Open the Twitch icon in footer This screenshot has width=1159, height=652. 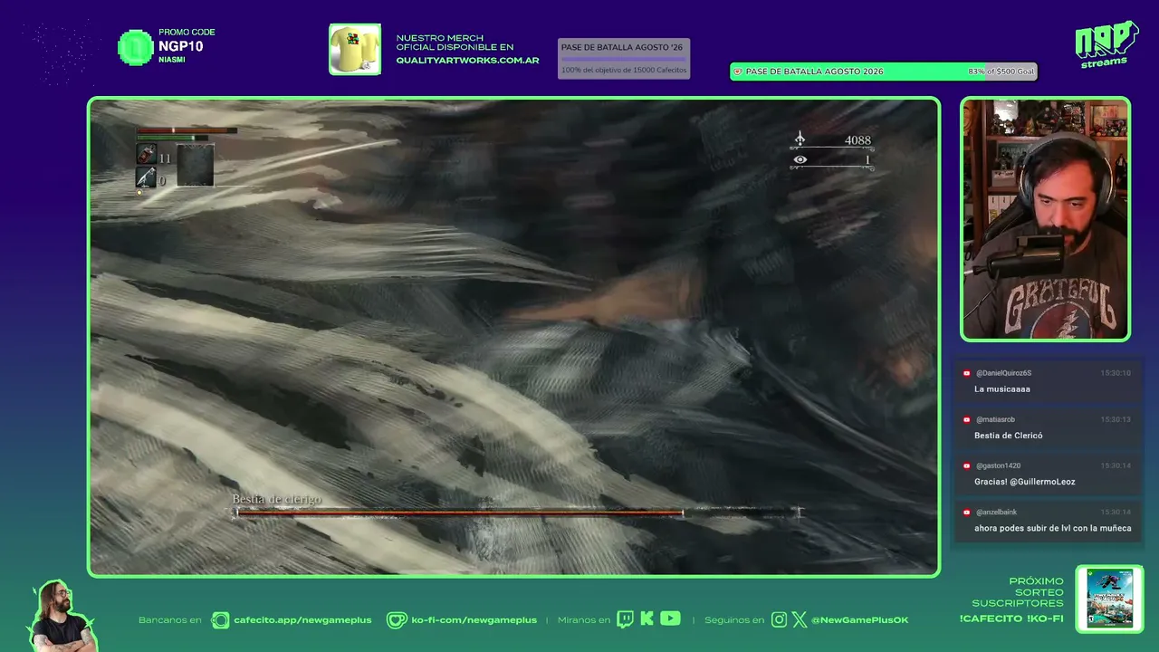[x=625, y=619]
